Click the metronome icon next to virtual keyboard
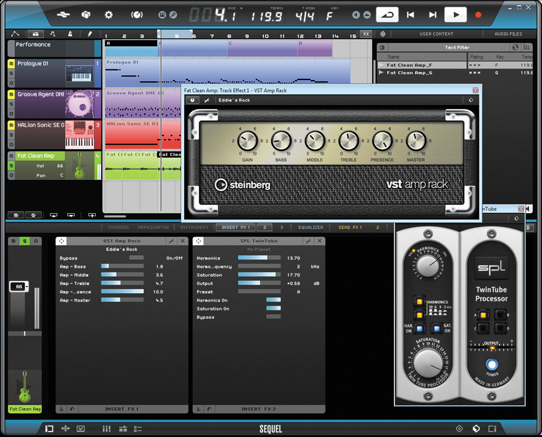 (x=173, y=15)
